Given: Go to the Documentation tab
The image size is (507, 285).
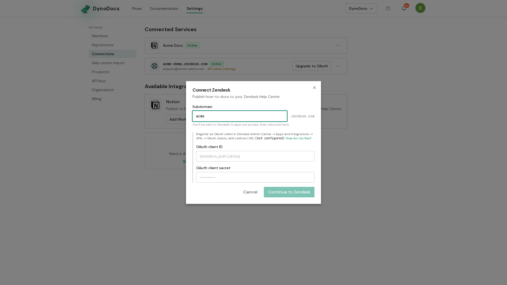Looking at the screenshot, I should [164, 8].
